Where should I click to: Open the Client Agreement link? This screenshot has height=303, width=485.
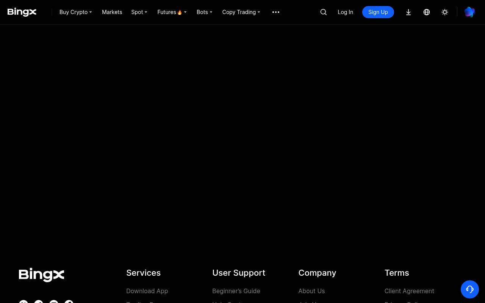tap(409, 291)
